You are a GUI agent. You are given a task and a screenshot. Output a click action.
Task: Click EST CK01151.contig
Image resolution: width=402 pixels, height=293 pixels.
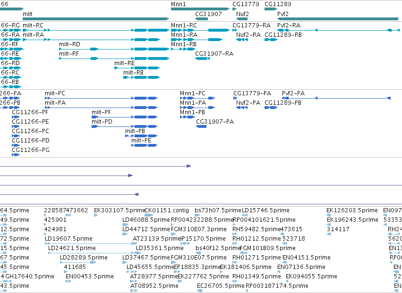pyautogui.click(x=167, y=210)
